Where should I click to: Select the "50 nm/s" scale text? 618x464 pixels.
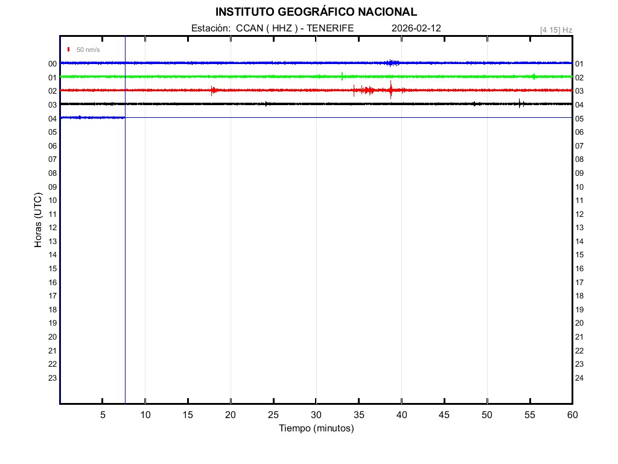coord(88,50)
